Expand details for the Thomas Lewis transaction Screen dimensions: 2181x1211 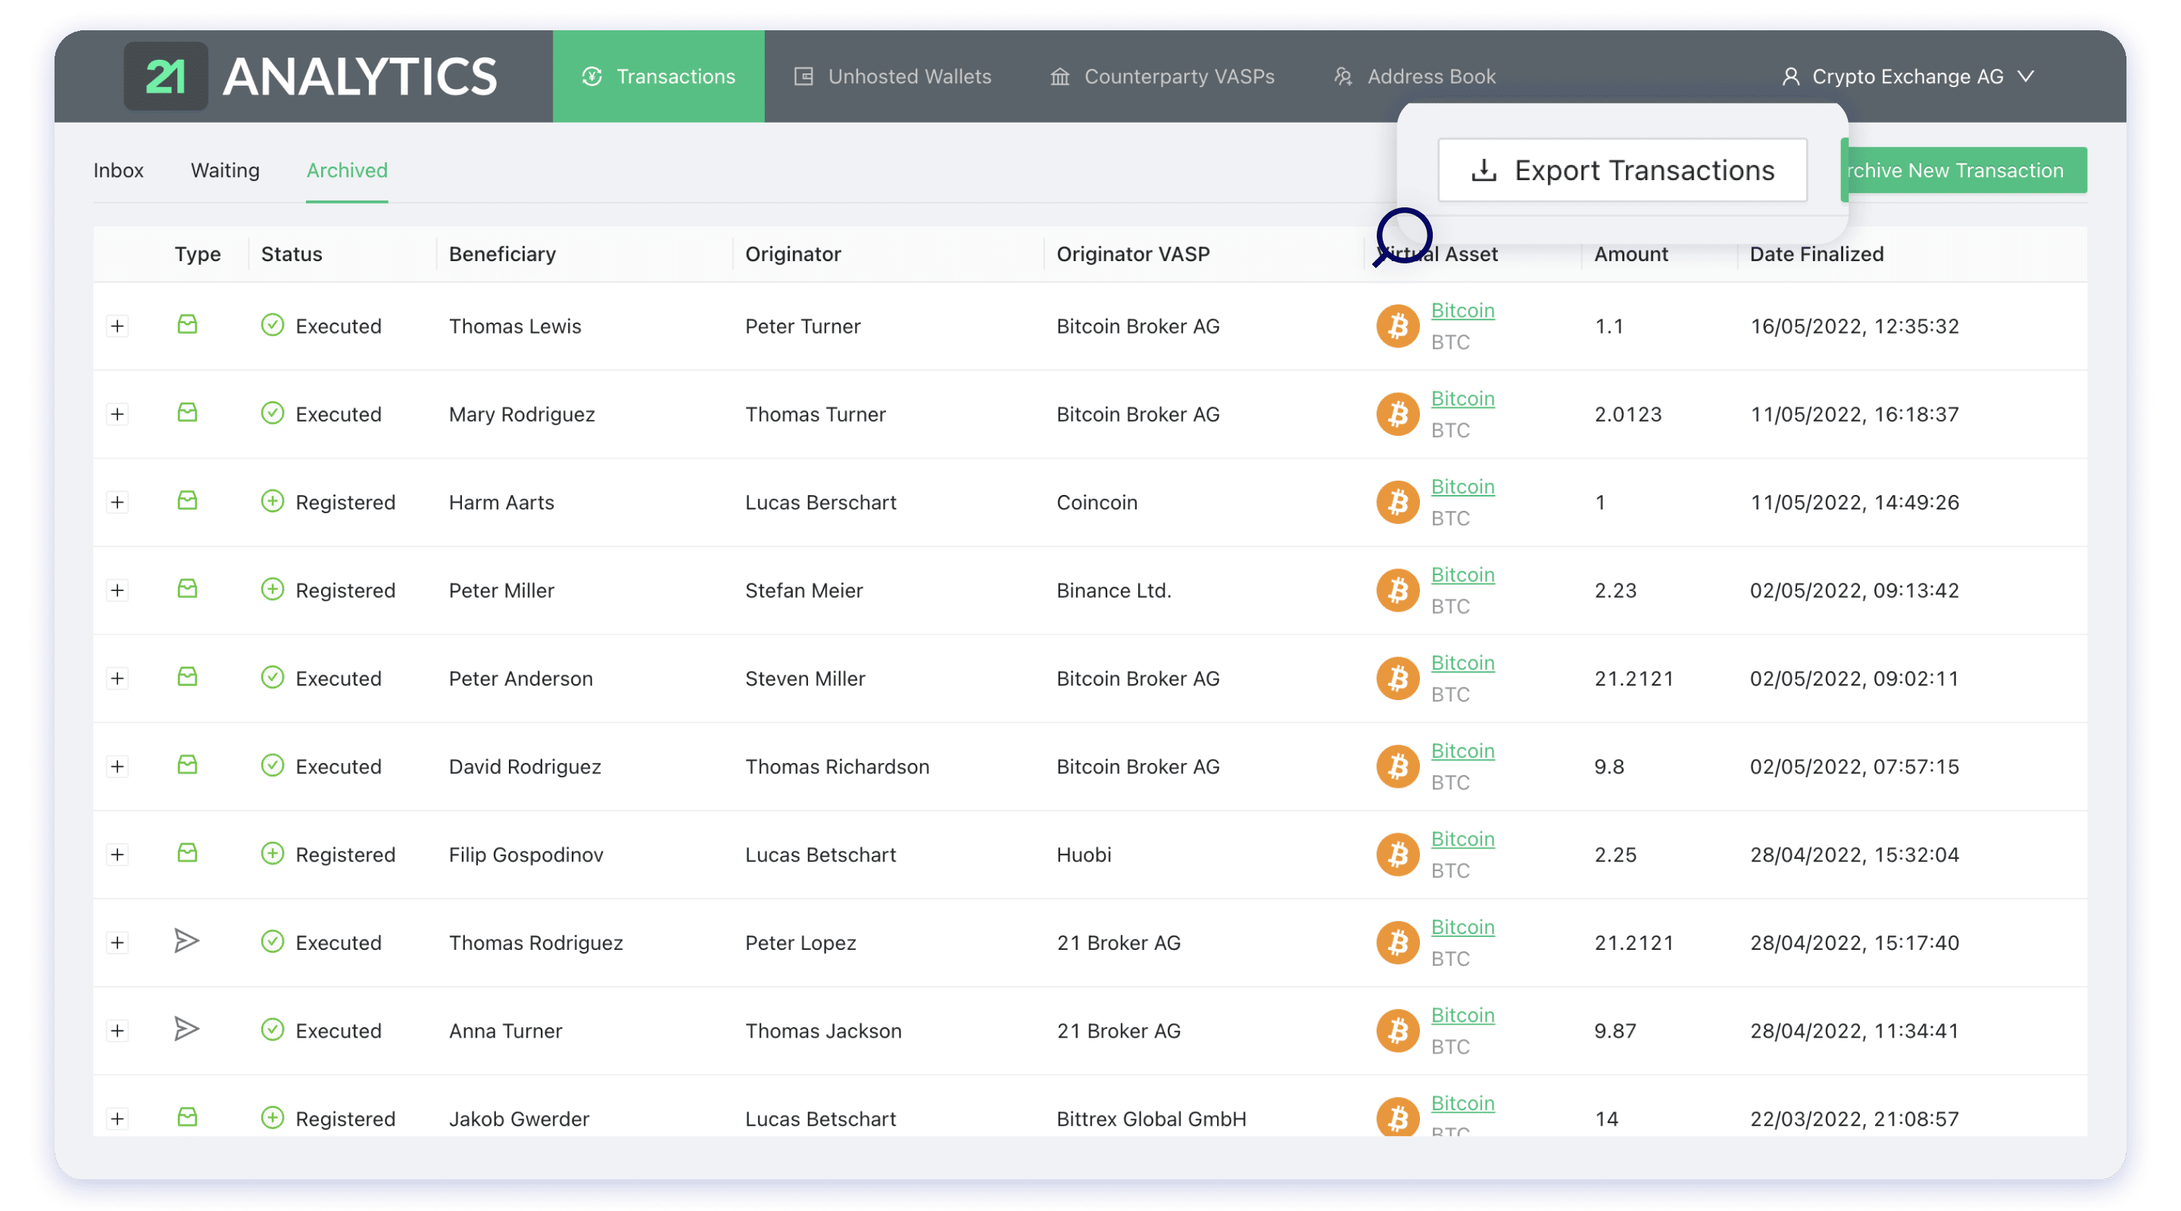(x=117, y=325)
